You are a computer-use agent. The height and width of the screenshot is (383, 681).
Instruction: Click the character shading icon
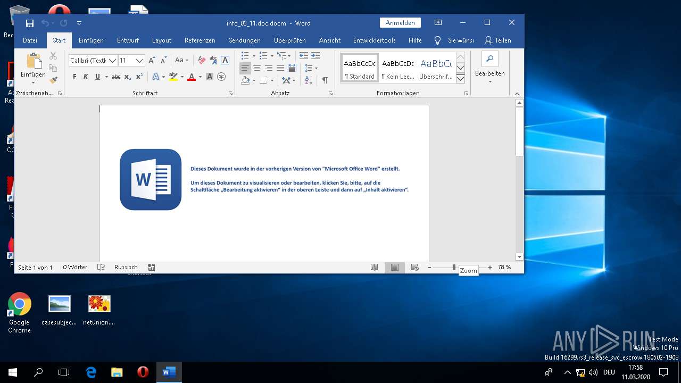210,77
